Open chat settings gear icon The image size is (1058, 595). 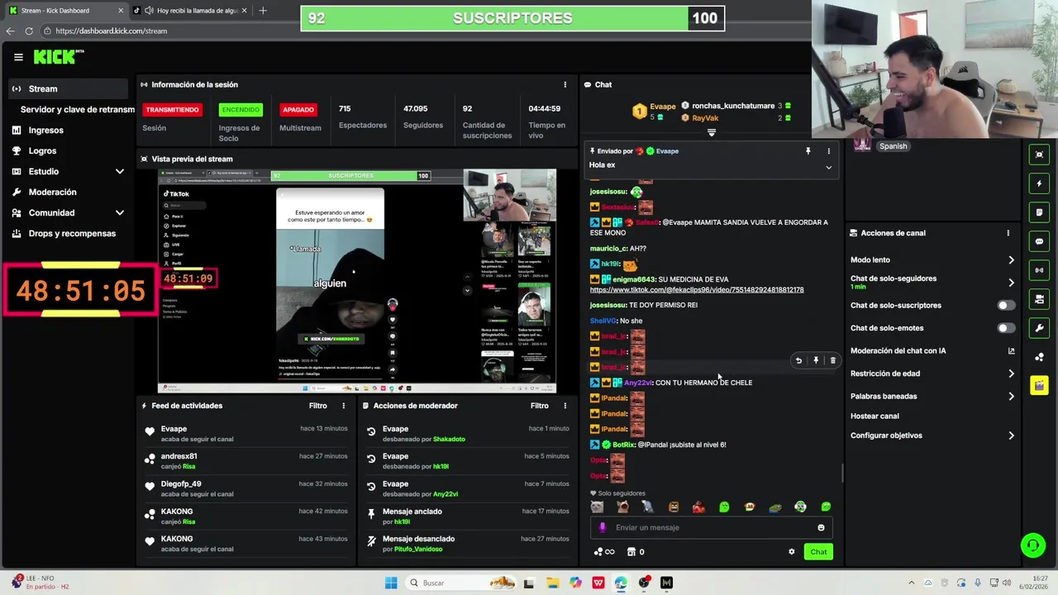791,552
